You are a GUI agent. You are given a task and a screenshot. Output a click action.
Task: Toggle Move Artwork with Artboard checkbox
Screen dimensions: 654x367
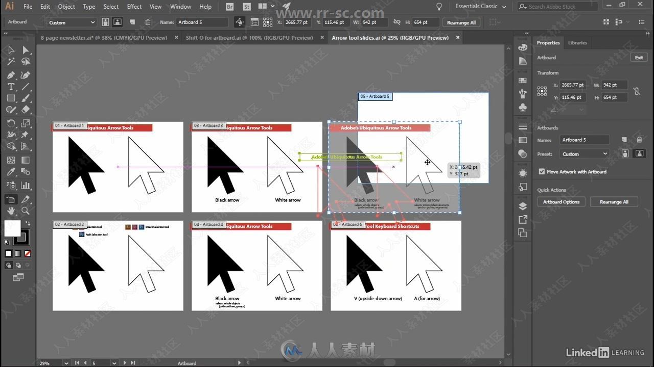pyautogui.click(x=542, y=172)
